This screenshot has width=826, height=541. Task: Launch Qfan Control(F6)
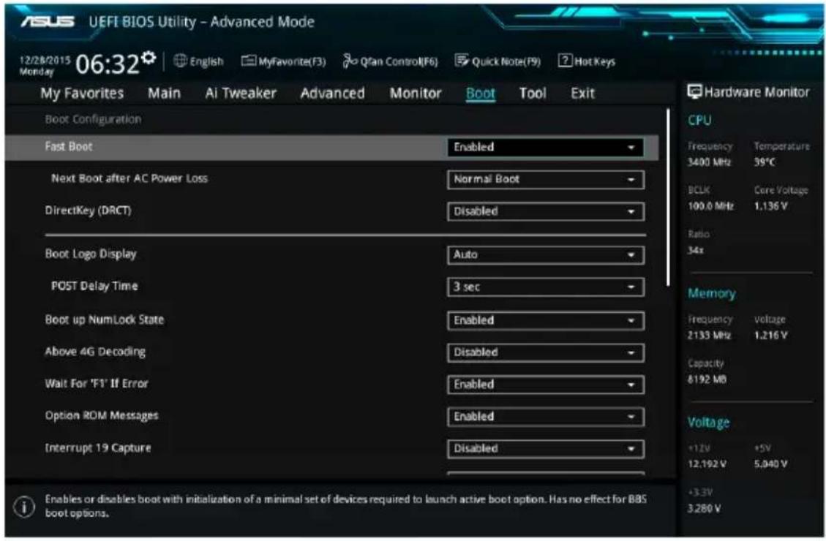click(390, 61)
